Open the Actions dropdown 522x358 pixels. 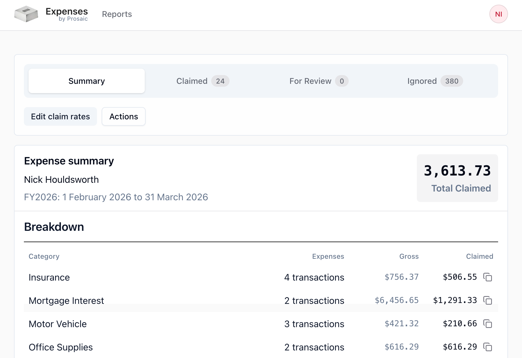click(x=124, y=116)
